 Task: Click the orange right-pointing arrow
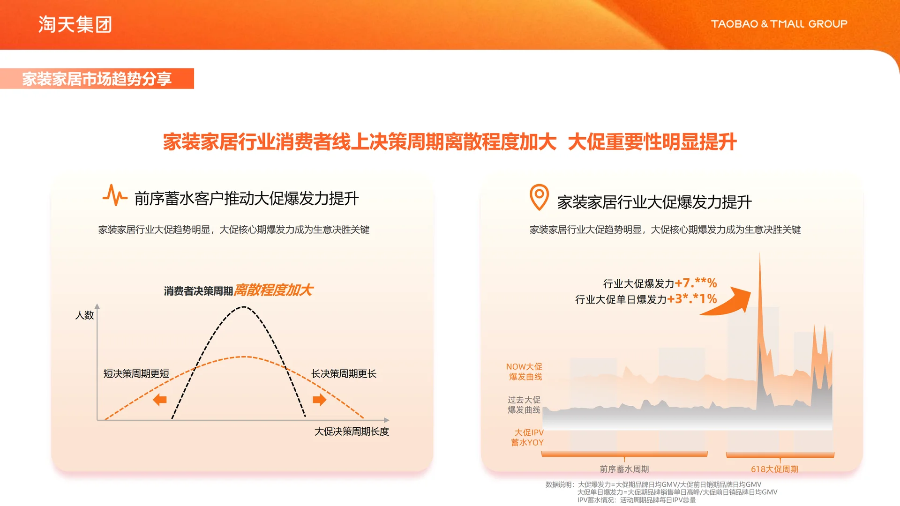(318, 400)
